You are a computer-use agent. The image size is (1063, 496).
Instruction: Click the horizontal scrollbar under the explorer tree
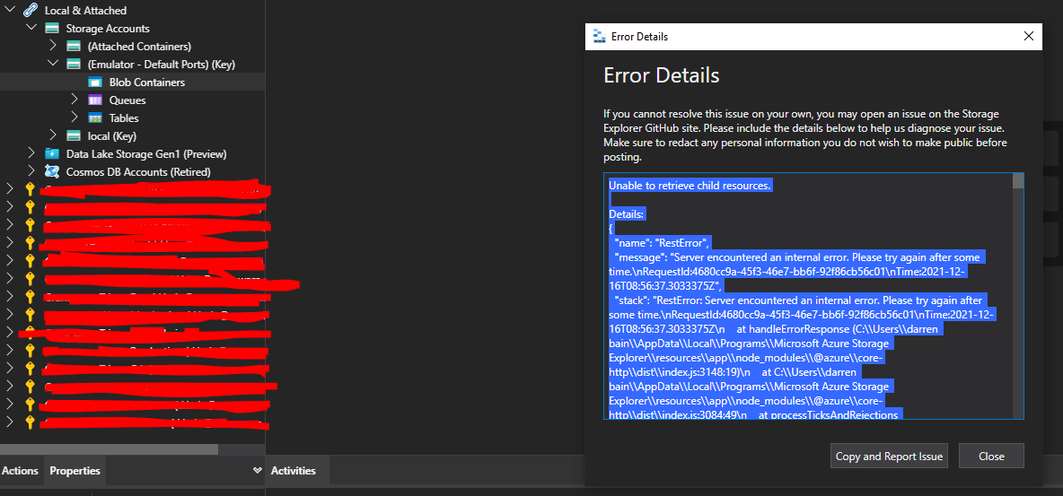coord(110,448)
